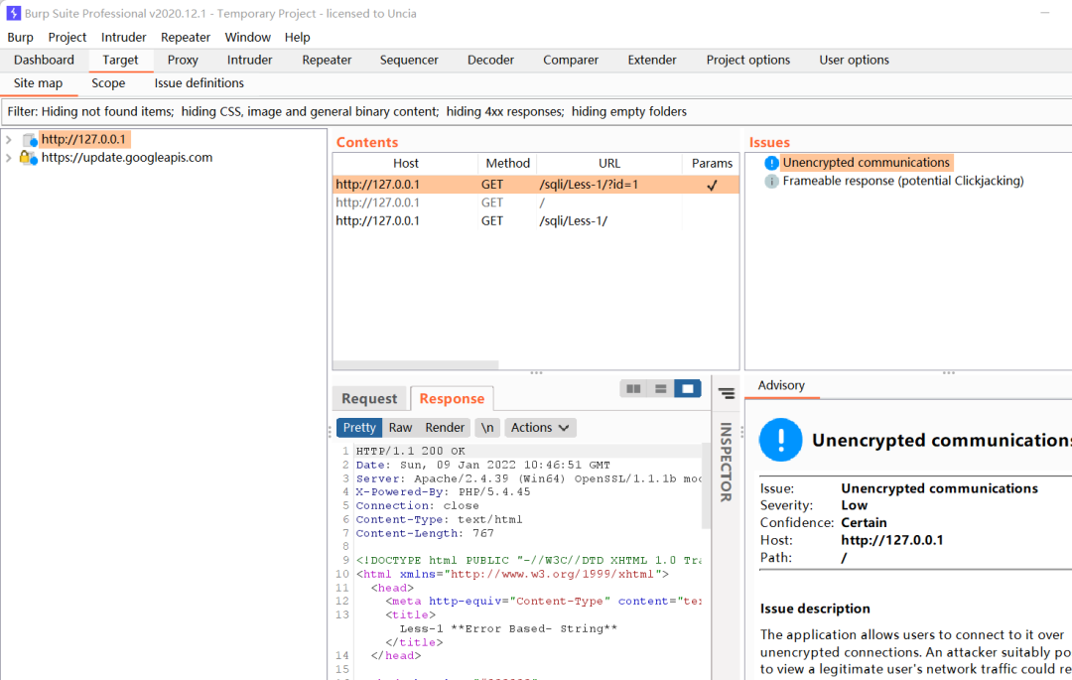This screenshot has width=1072, height=680.
Task: Open the Window menu
Action: tap(247, 38)
